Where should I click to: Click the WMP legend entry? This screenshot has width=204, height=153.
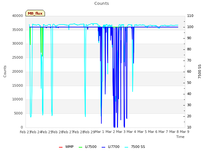[66, 147]
